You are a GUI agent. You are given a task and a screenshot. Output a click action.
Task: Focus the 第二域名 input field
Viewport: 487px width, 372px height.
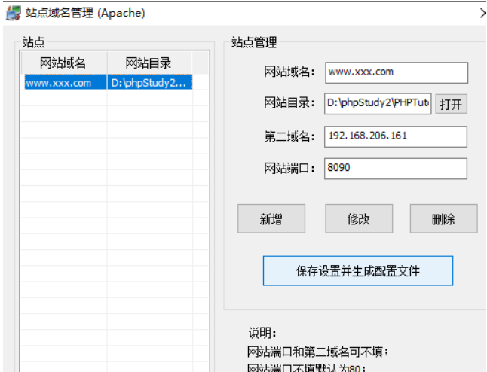point(396,136)
